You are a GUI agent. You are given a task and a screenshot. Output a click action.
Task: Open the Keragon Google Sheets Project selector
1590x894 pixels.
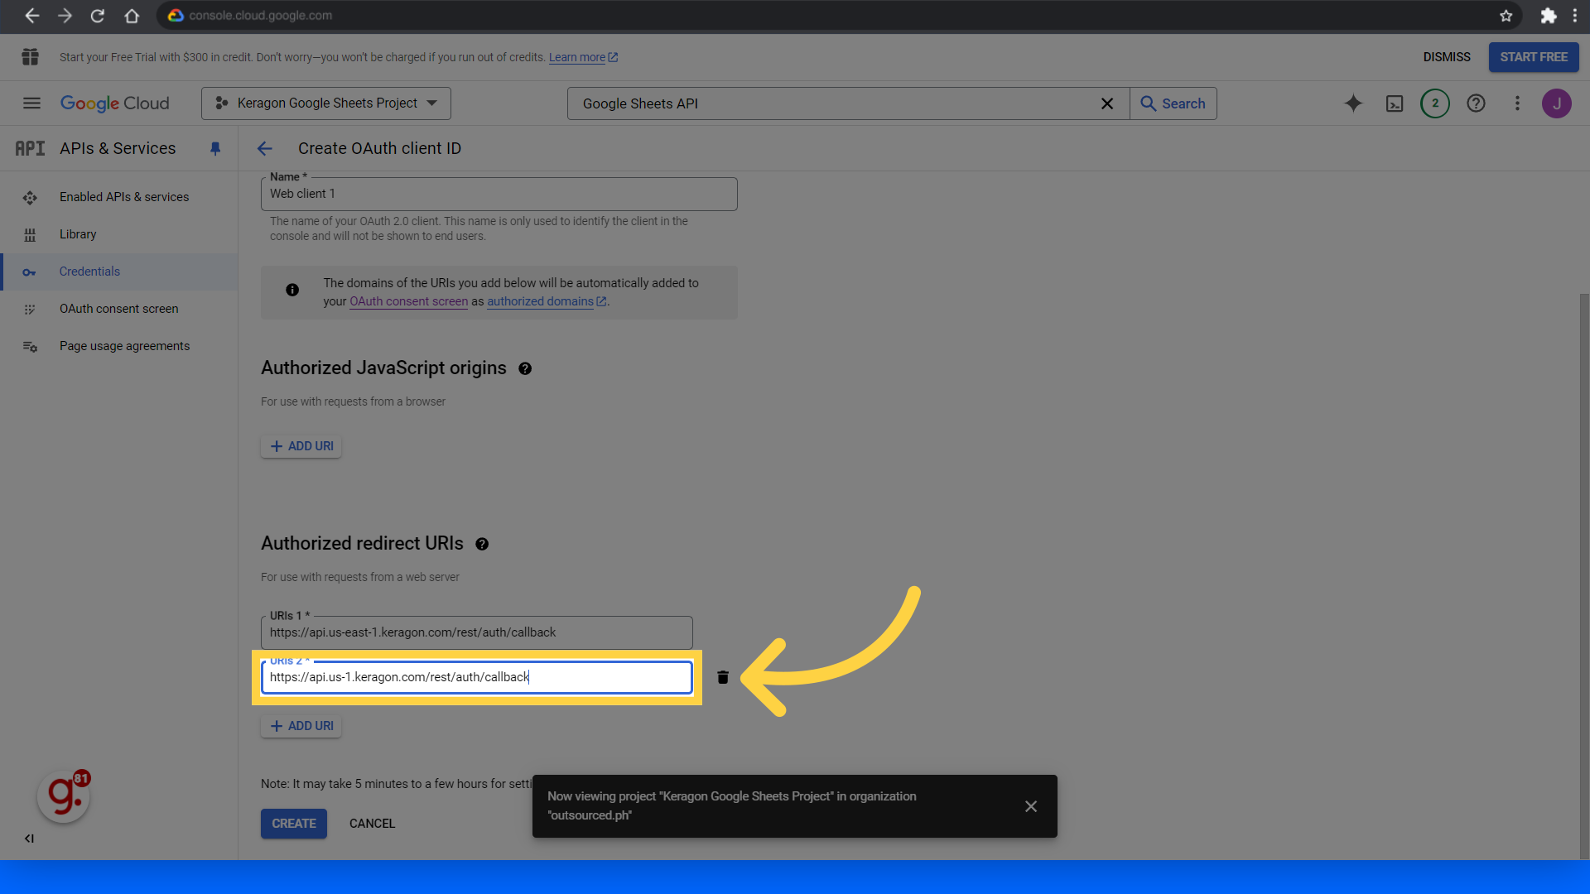[326, 103]
